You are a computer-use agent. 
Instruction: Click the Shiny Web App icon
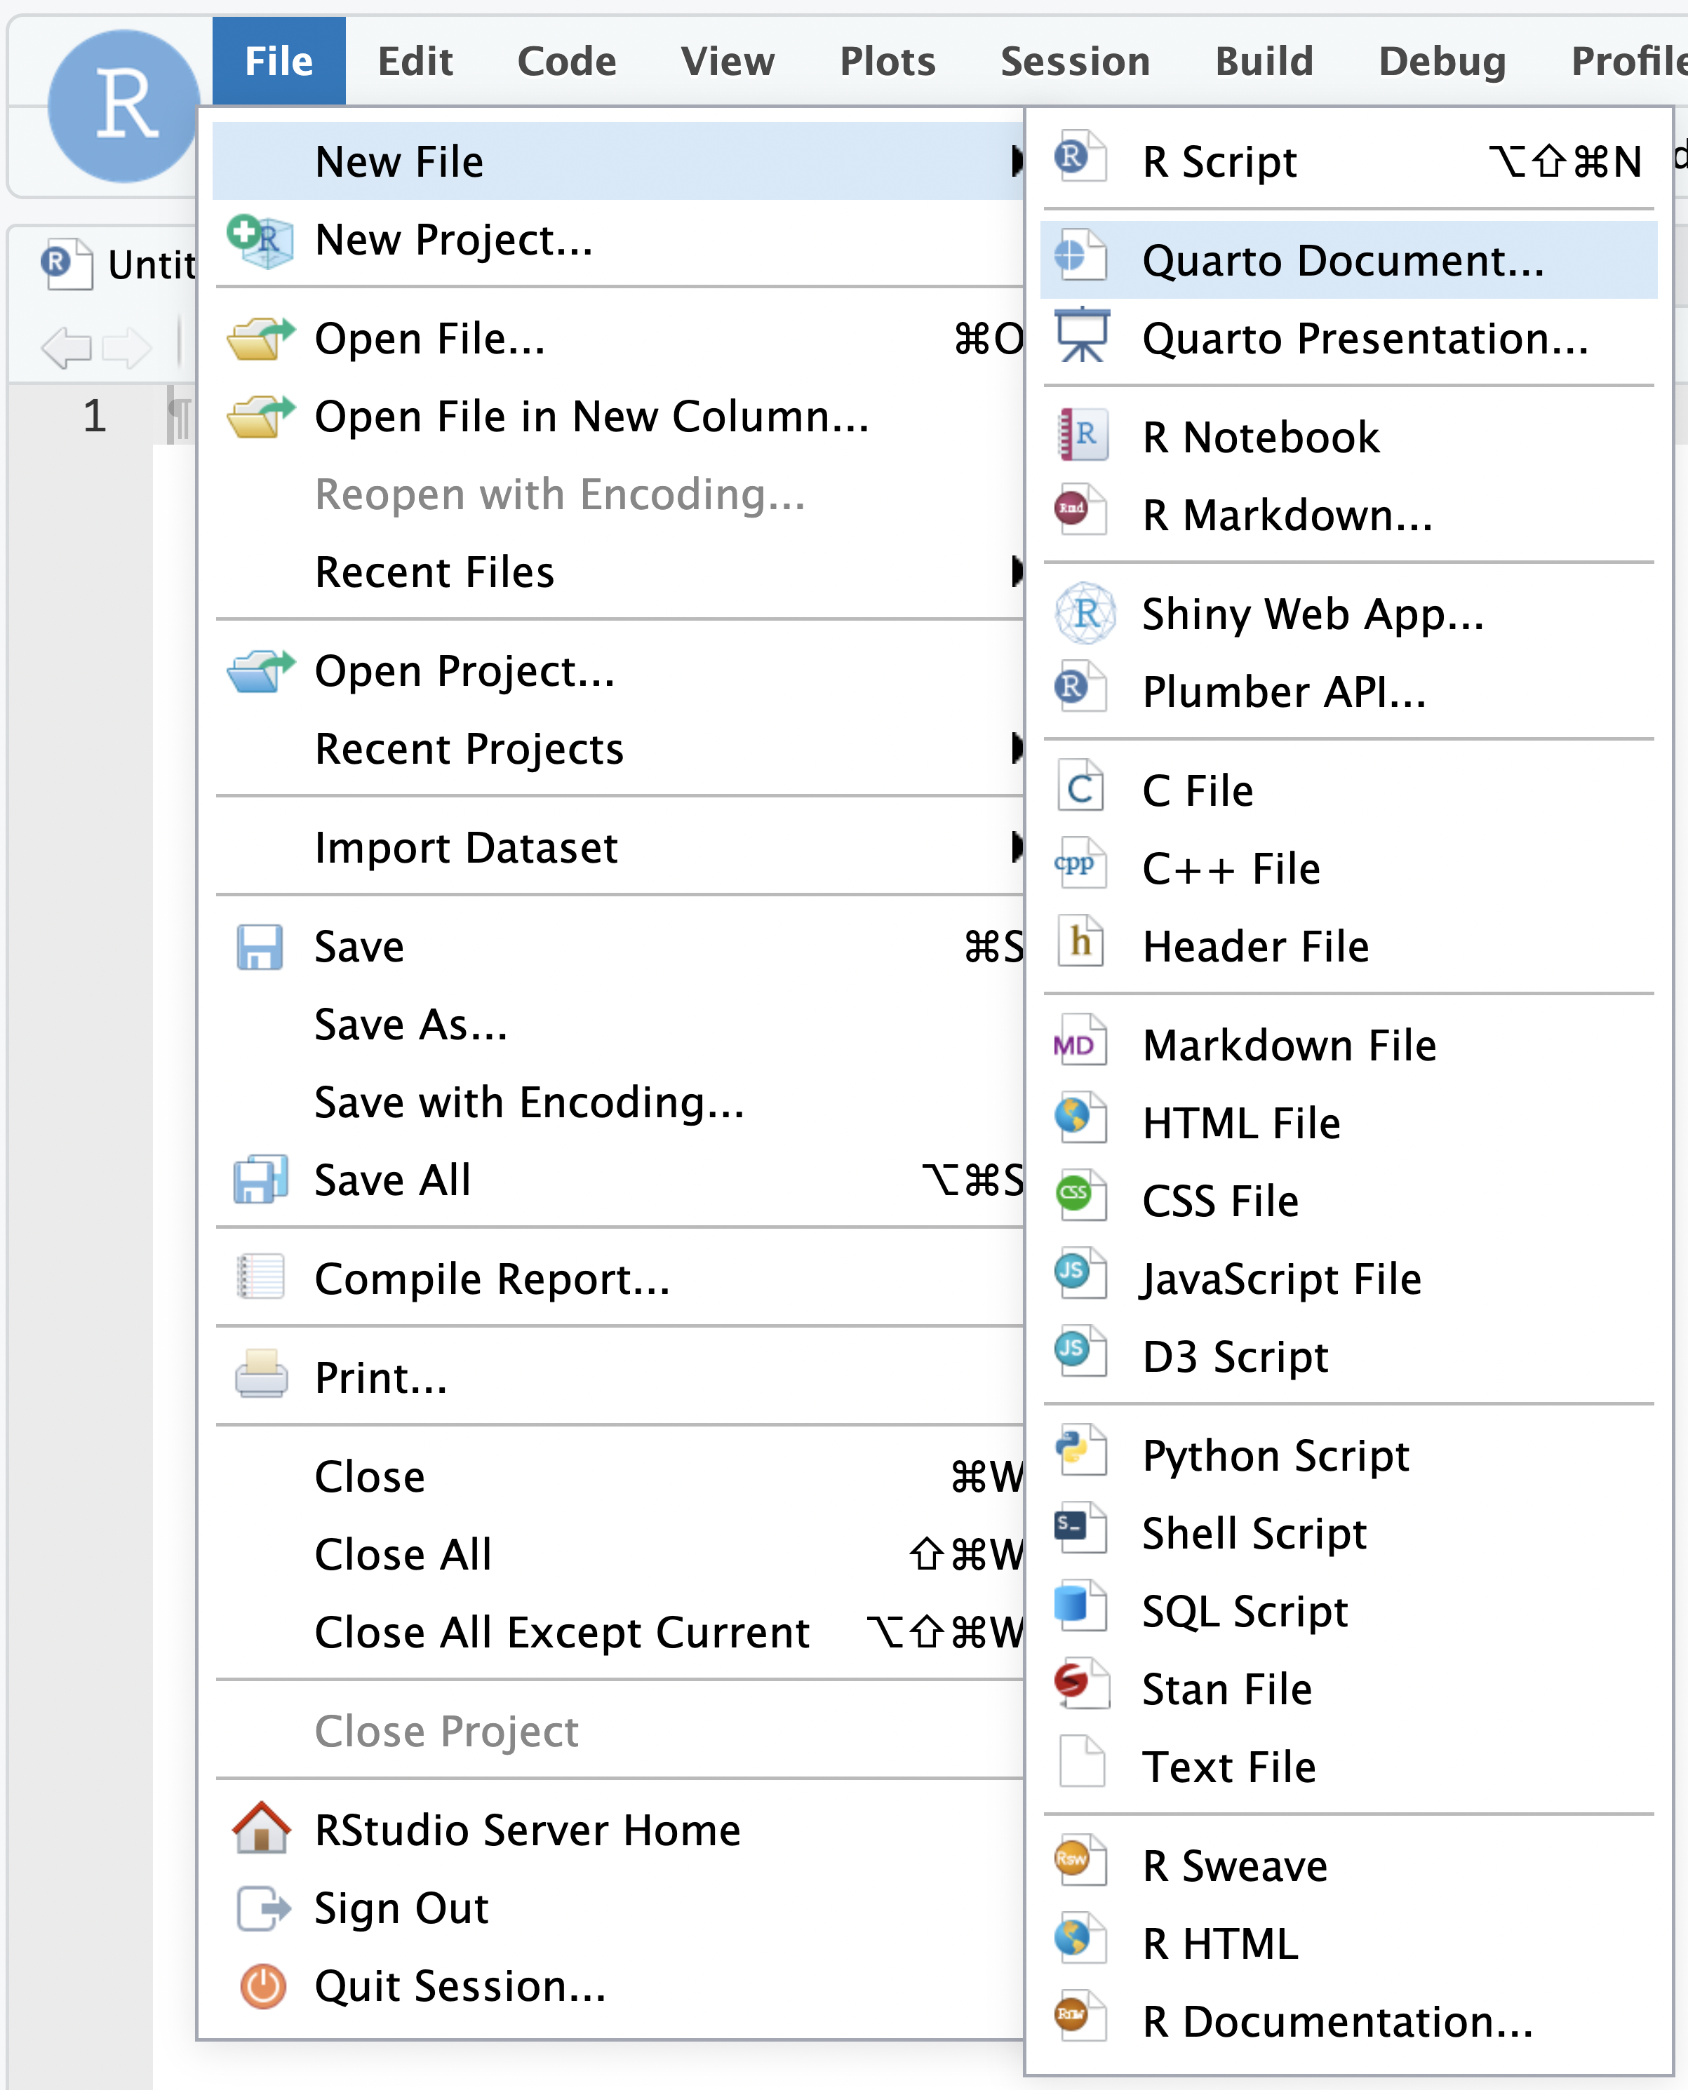(1084, 614)
